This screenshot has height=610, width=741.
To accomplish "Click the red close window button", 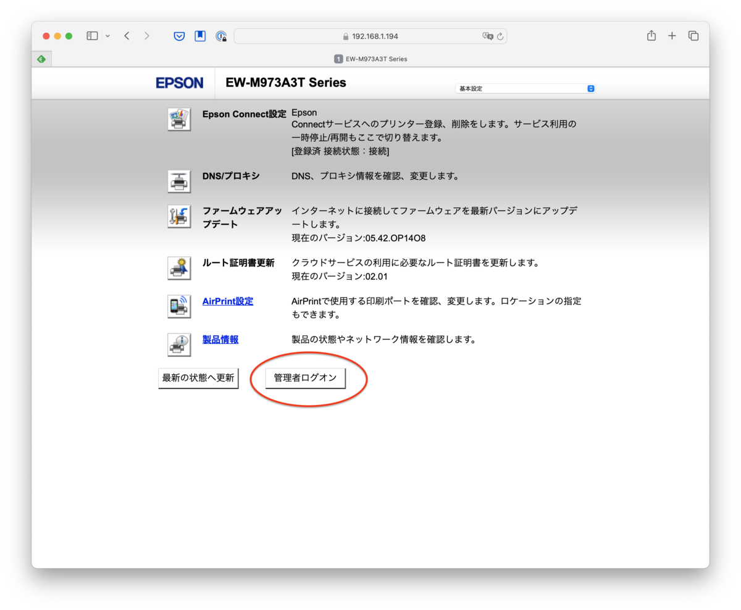I will click(46, 36).
